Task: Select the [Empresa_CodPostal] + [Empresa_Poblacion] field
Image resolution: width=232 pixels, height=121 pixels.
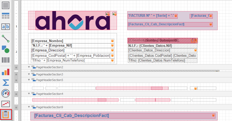Action: [x=73, y=55]
